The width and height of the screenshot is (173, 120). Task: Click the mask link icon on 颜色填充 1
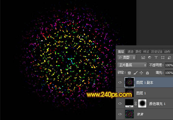pos(136,103)
